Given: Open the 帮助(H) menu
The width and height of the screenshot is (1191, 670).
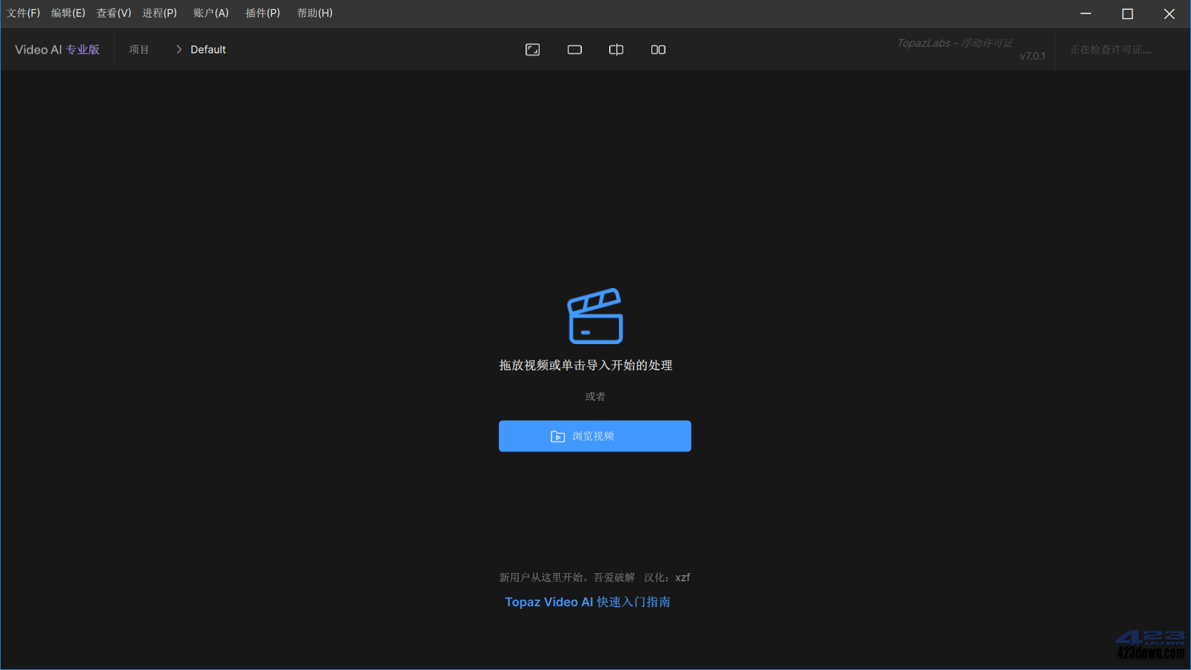Looking at the screenshot, I should [314, 13].
